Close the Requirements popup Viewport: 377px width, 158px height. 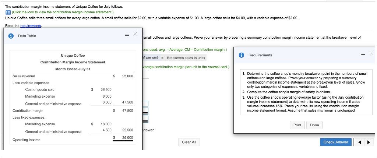tap(371, 53)
